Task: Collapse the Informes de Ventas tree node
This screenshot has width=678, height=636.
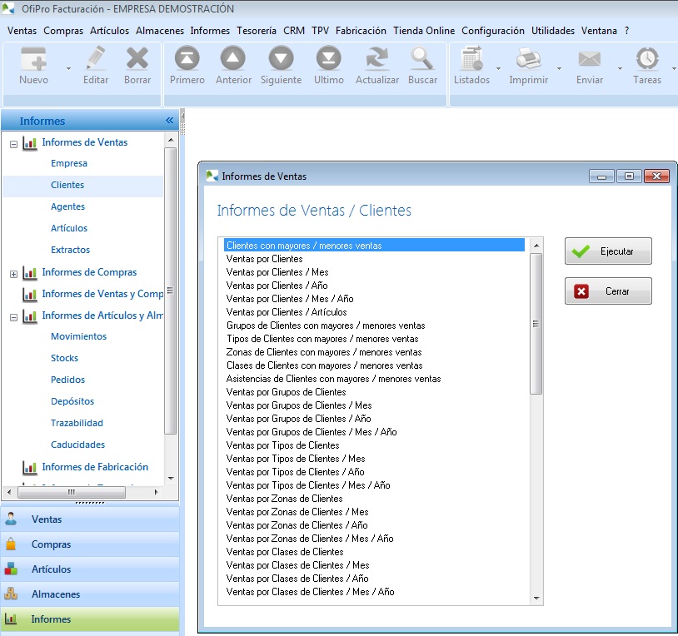Action: (14, 143)
